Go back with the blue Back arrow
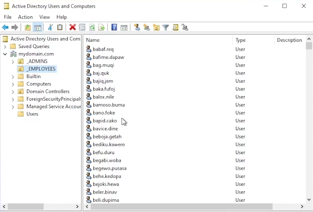 (x=5, y=27)
